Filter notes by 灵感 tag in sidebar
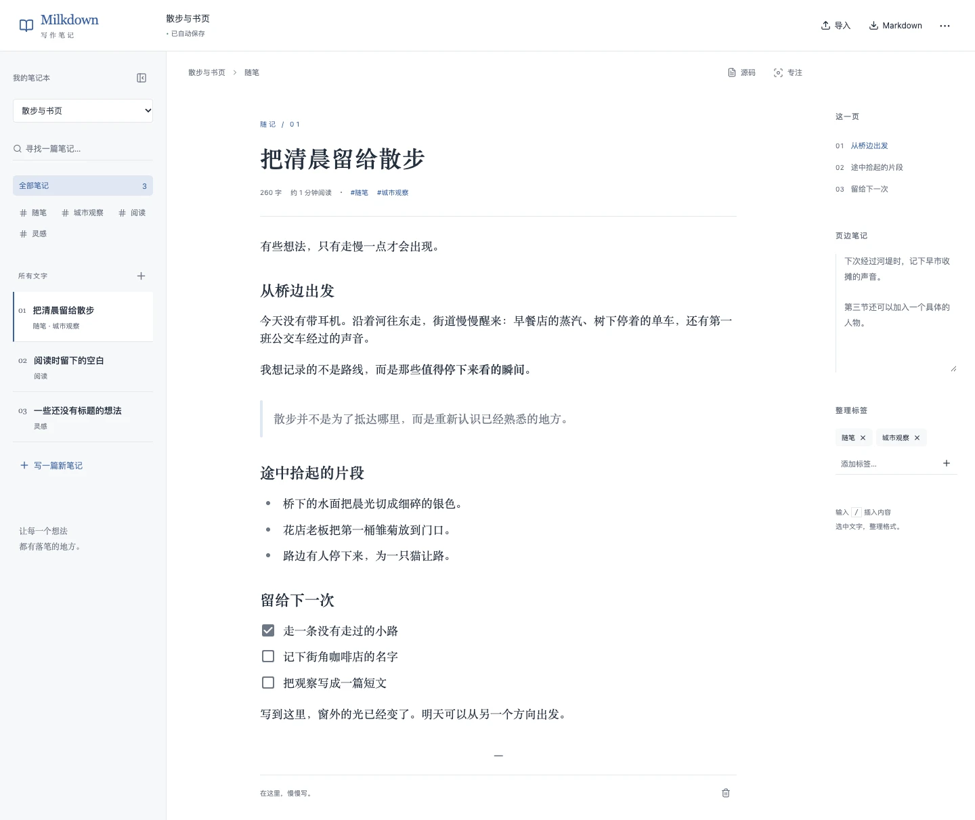The height and width of the screenshot is (820, 975). pos(33,234)
